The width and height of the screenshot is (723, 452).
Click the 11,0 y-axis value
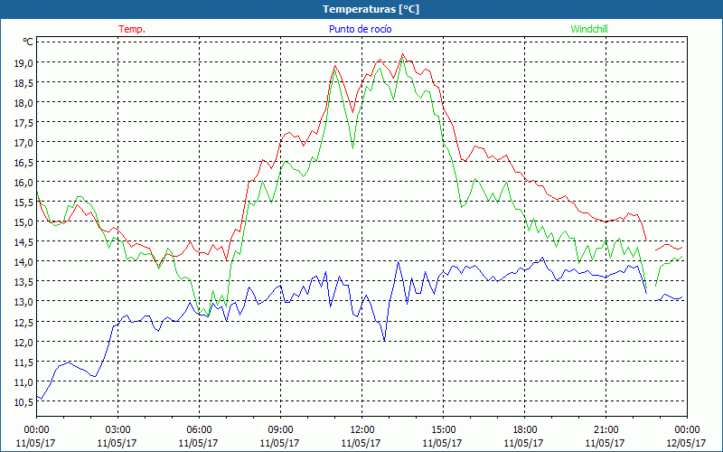pyautogui.click(x=23, y=381)
